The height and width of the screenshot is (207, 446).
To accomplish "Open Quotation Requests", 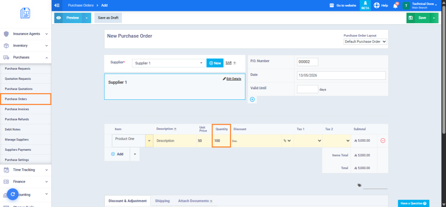I will (x=18, y=78).
